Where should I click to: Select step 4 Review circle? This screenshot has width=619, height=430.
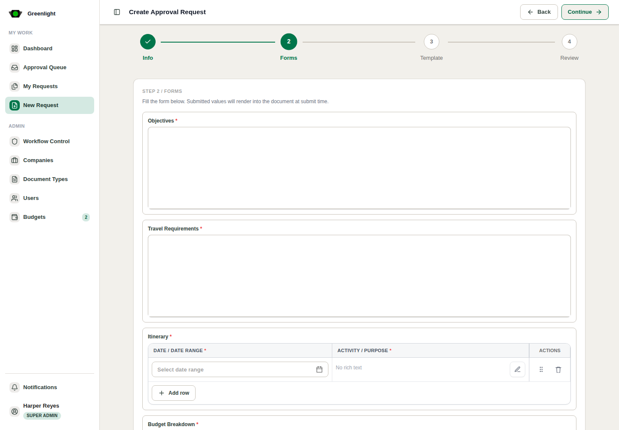pos(570,42)
